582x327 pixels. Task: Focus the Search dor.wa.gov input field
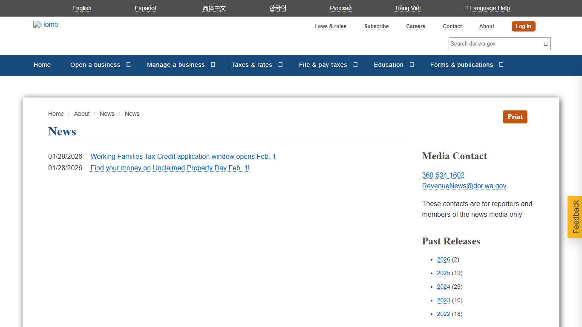pos(494,44)
